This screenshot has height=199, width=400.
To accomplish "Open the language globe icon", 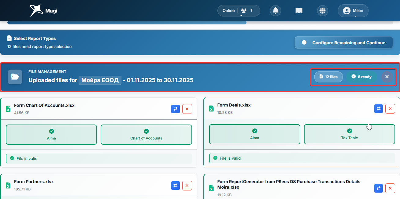I will [x=322, y=11].
